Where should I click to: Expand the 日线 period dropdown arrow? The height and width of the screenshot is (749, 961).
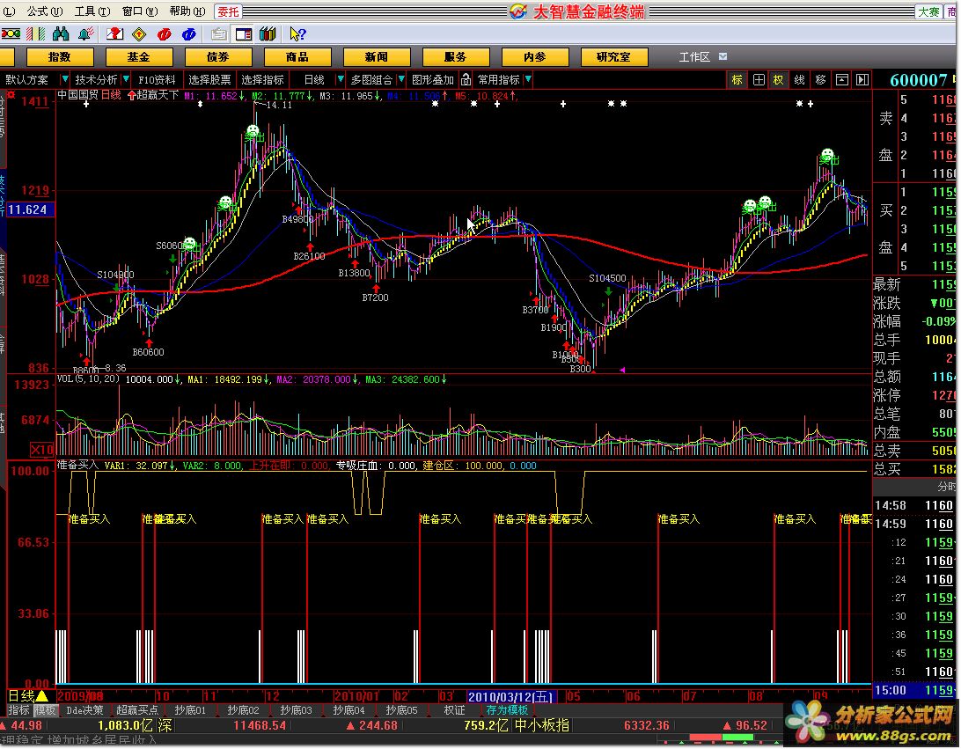tap(341, 80)
